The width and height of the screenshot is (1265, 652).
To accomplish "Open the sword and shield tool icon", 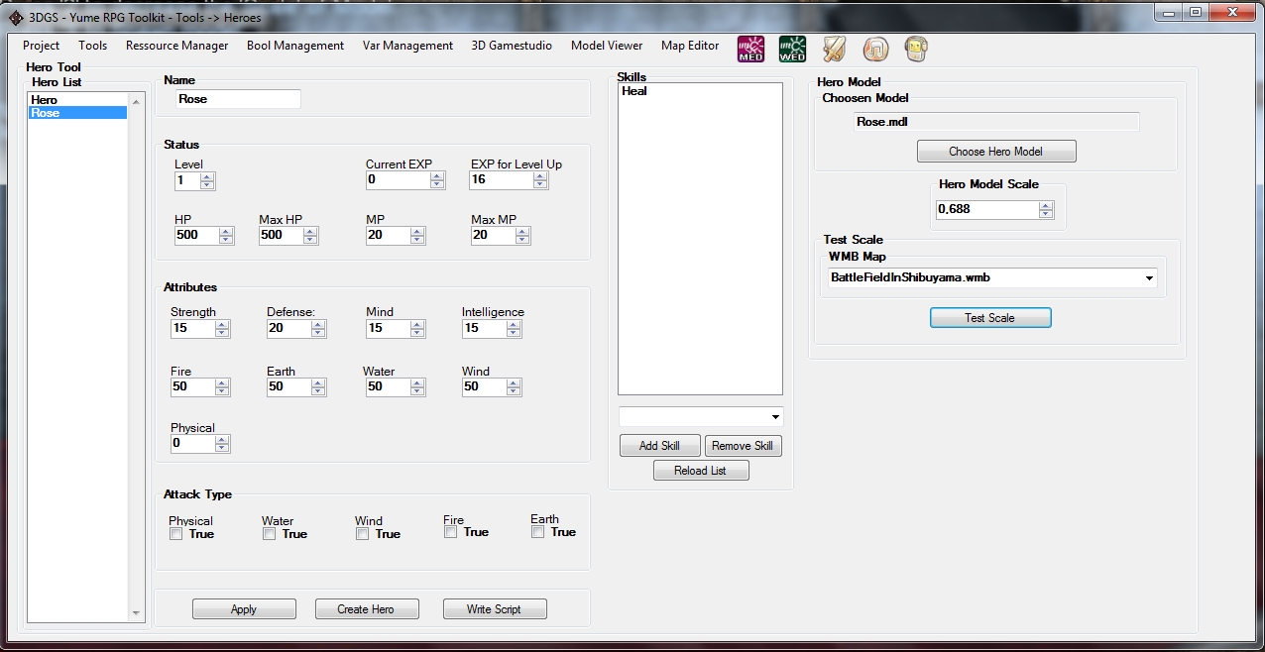I will [x=834, y=49].
